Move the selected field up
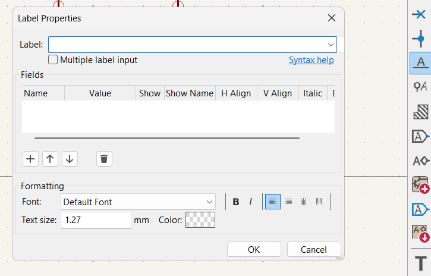The width and height of the screenshot is (431, 276). click(x=50, y=159)
